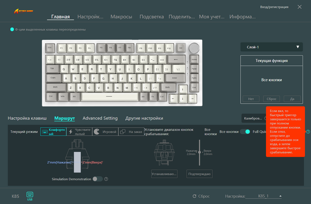Open the Слой-1 layer dropdown

[272, 47]
